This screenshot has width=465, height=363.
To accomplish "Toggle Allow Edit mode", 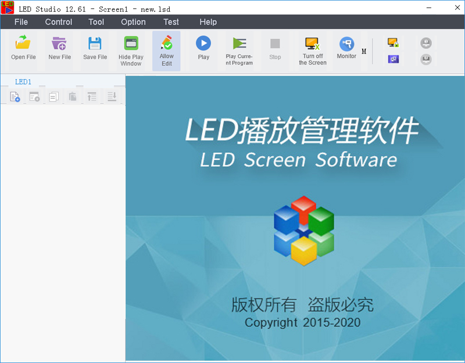I will coord(166,49).
